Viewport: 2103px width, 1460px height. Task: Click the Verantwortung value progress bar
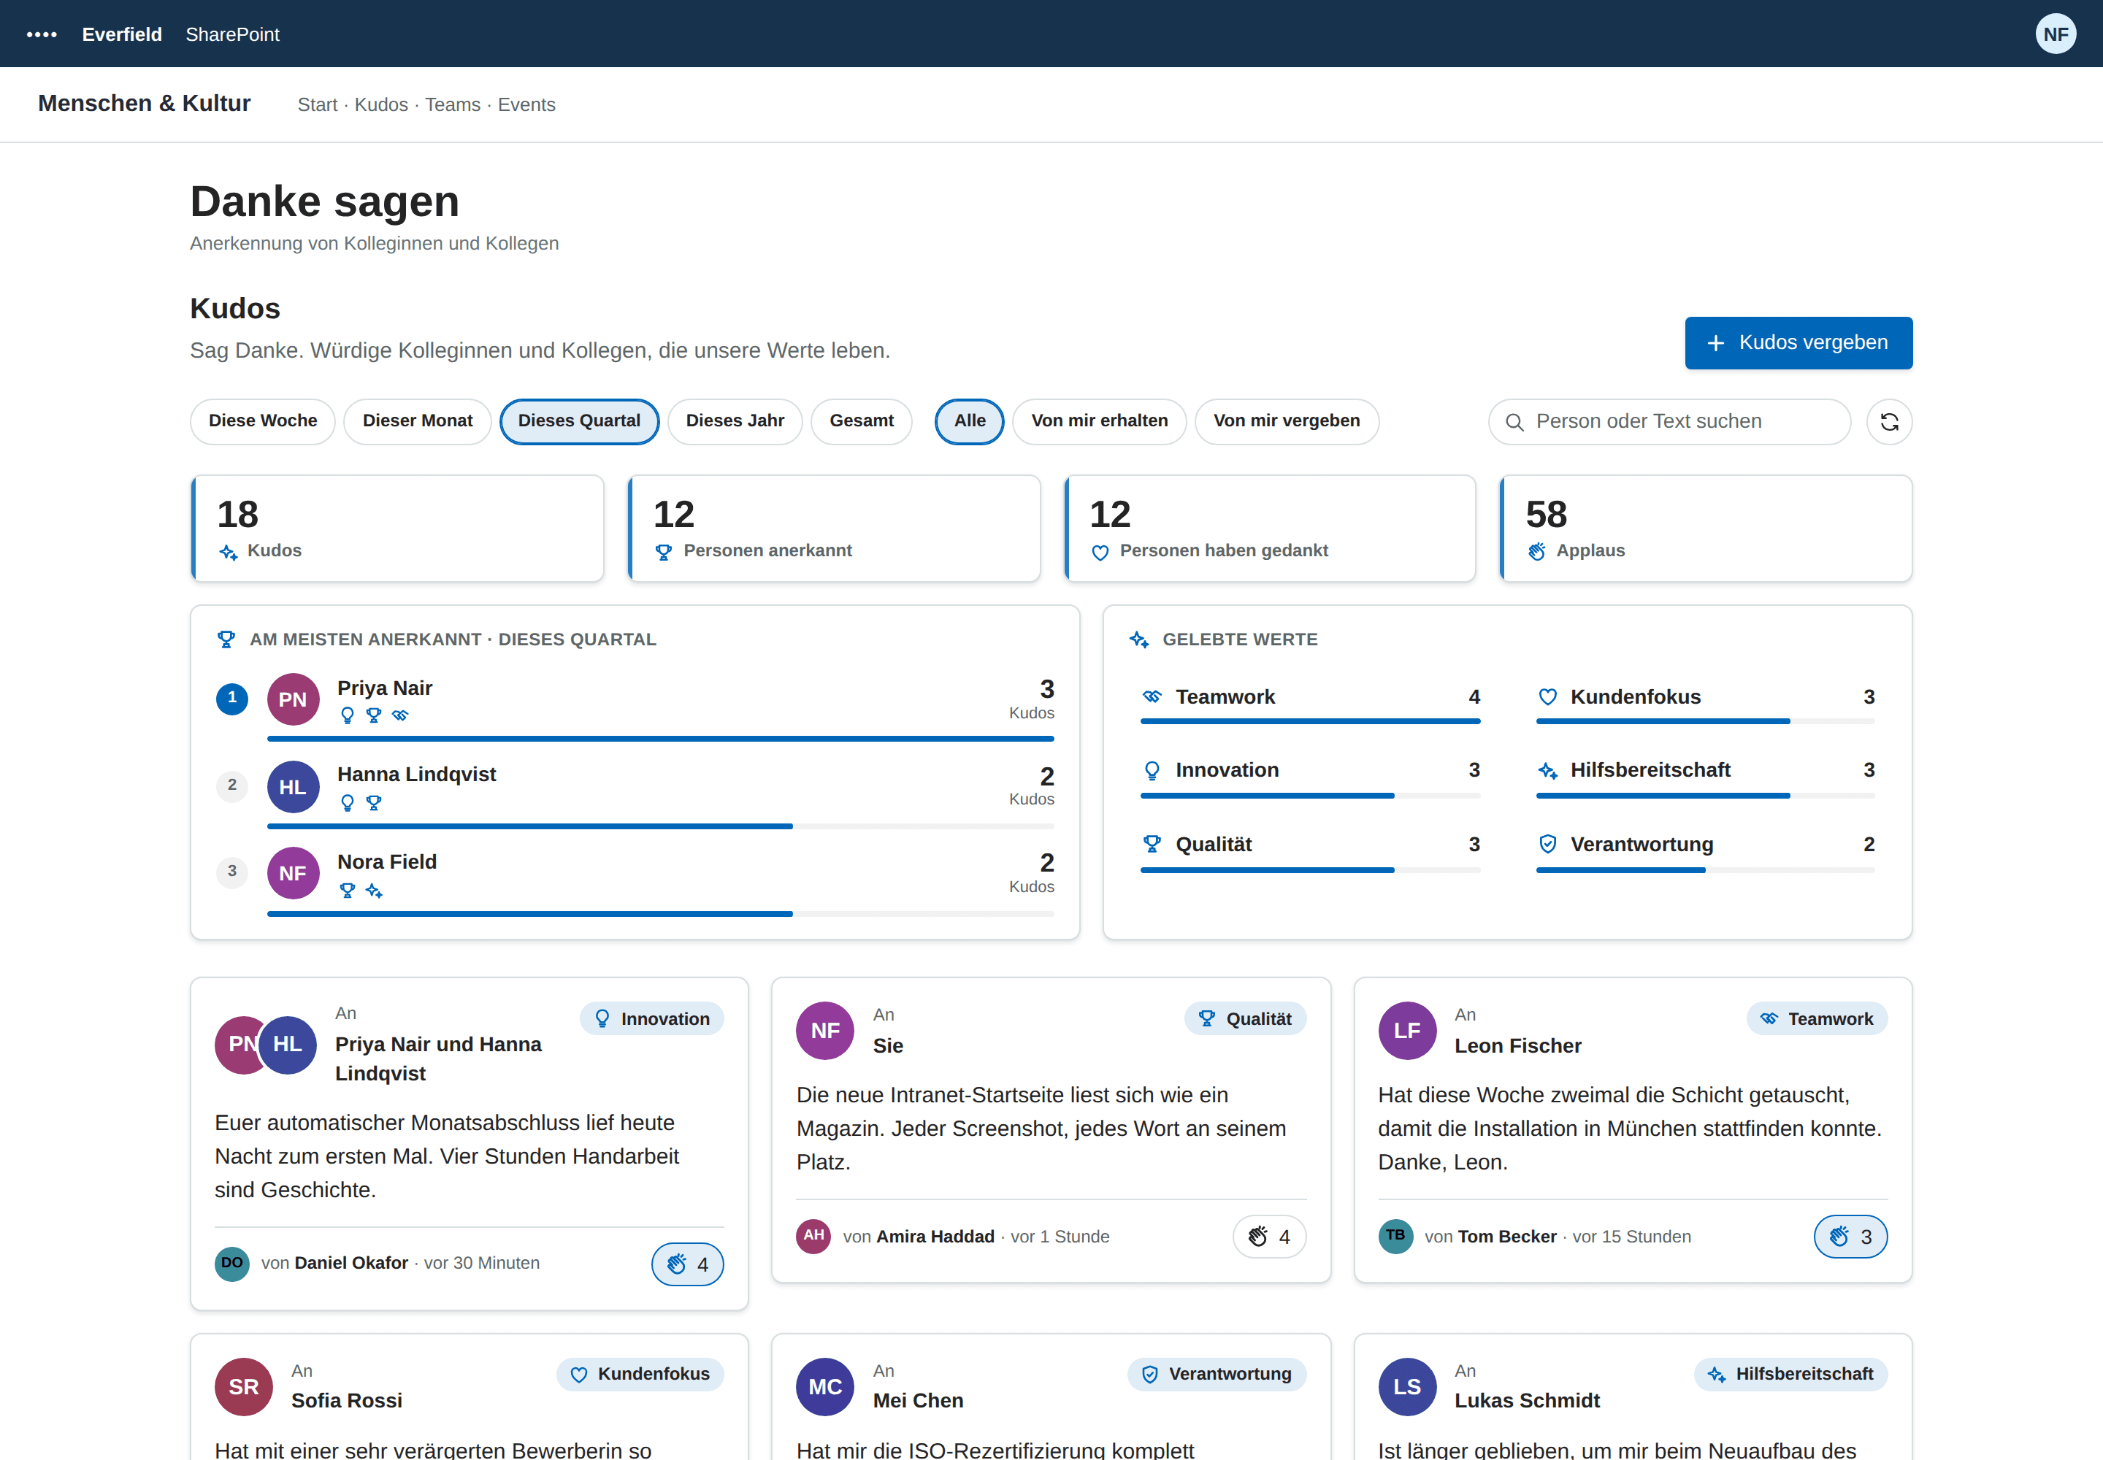[1706, 870]
